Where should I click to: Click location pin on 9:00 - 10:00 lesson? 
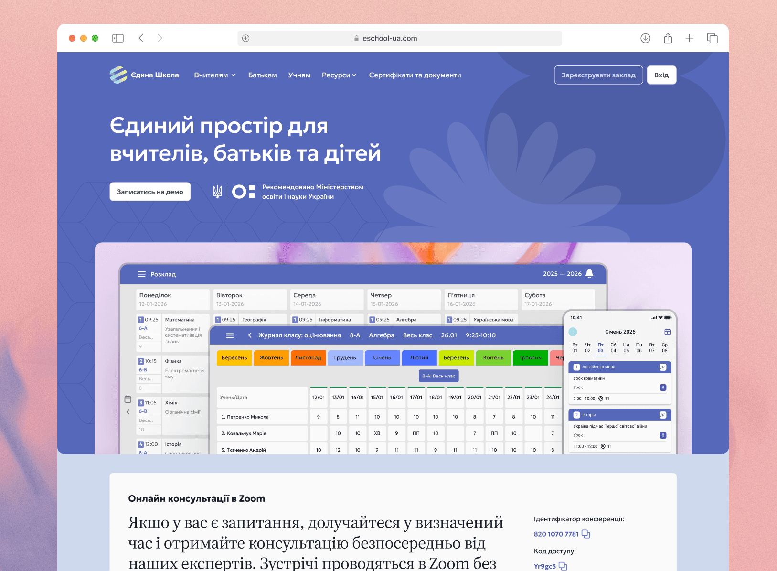point(601,399)
